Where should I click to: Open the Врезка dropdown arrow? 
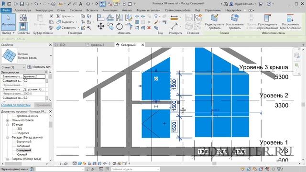coord(73,16)
